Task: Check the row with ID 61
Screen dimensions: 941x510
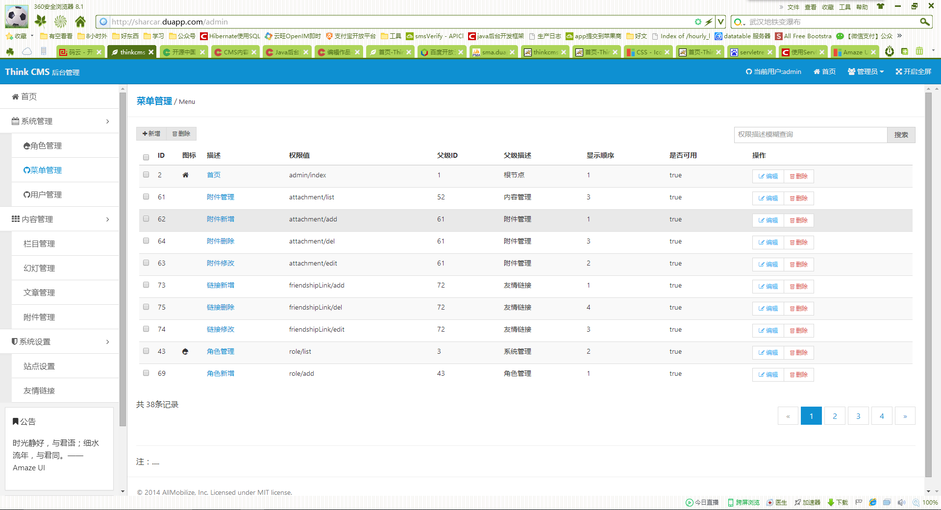Action: tap(146, 196)
